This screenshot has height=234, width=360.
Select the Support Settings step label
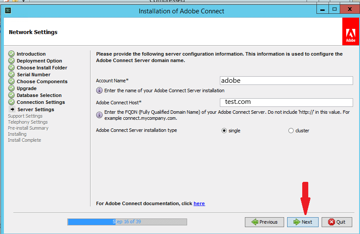(x=25, y=116)
